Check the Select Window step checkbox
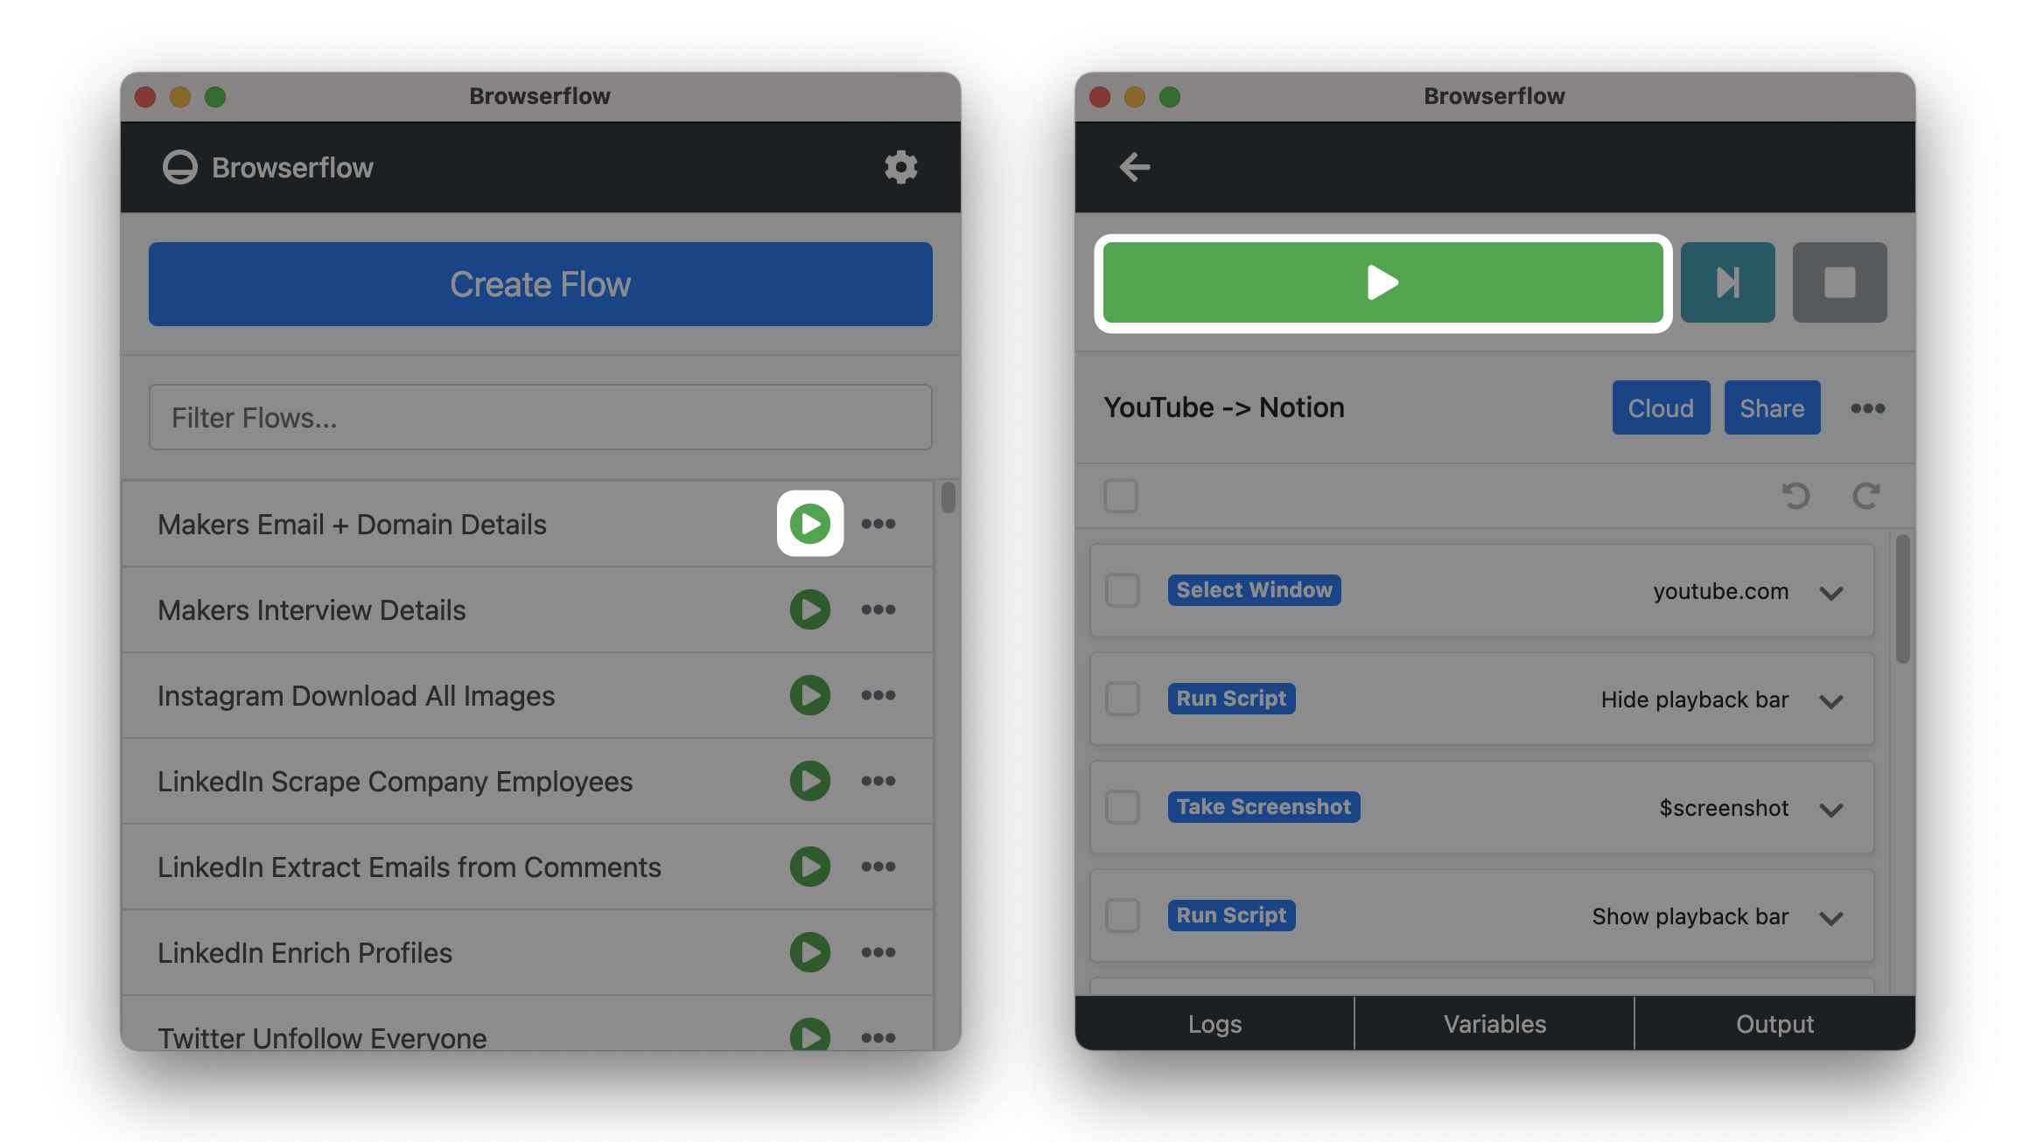Viewport: 2037px width, 1142px height. [1123, 590]
